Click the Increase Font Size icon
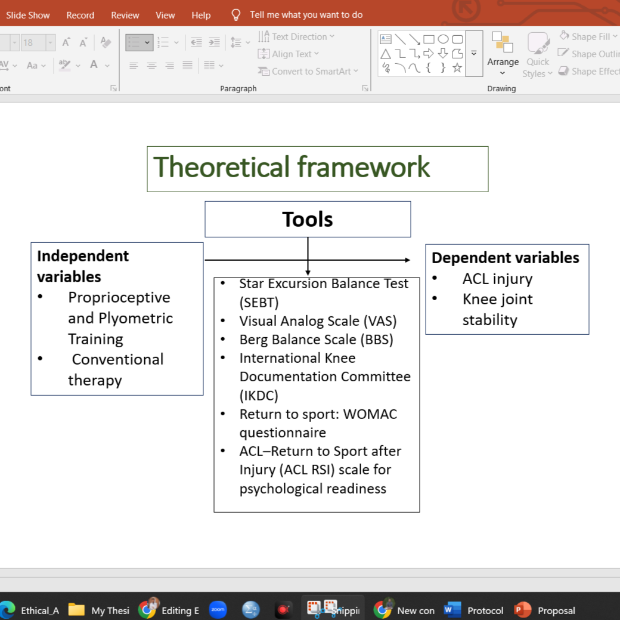620x620 pixels. tap(66, 42)
